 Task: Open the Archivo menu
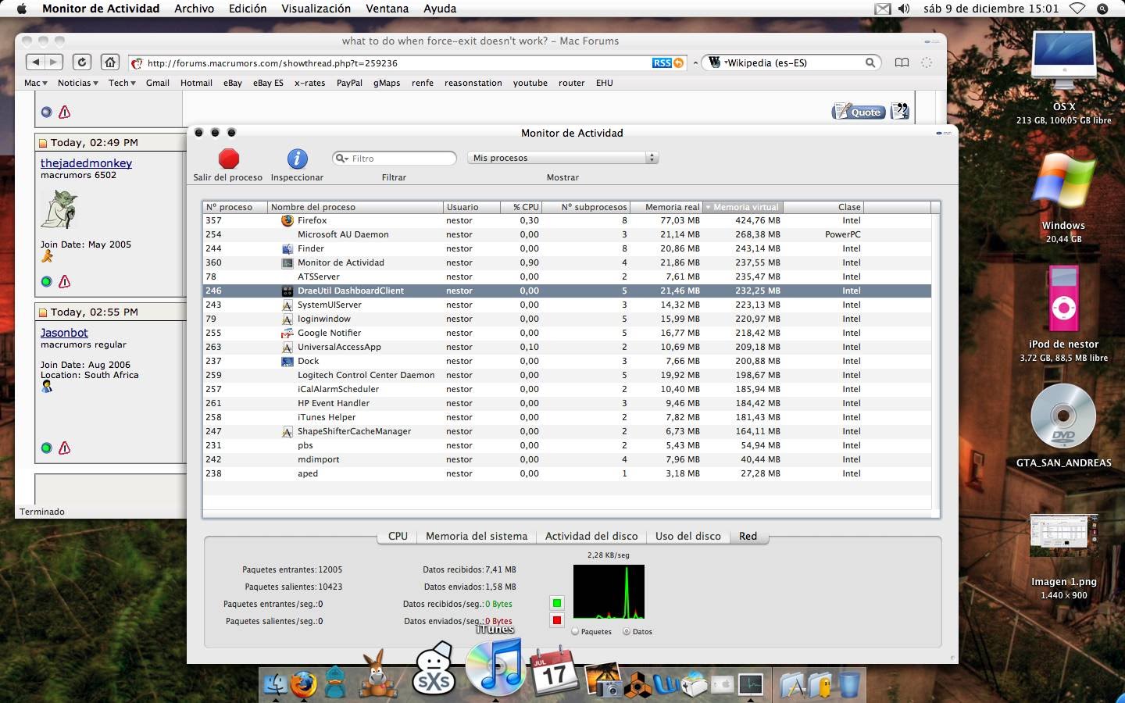point(194,9)
